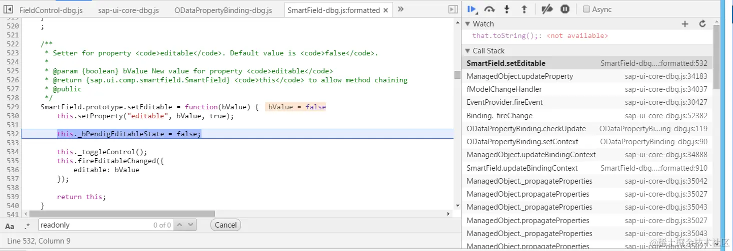Step into next function call
This screenshot has height=251, width=733.
coord(507,9)
